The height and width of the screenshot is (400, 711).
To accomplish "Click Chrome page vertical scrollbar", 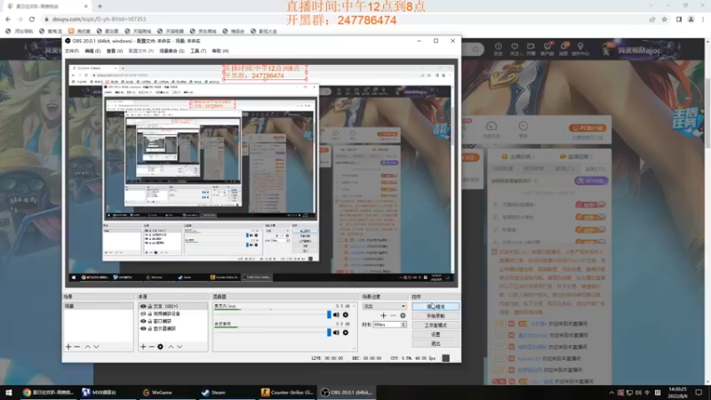I will [707, 114].
